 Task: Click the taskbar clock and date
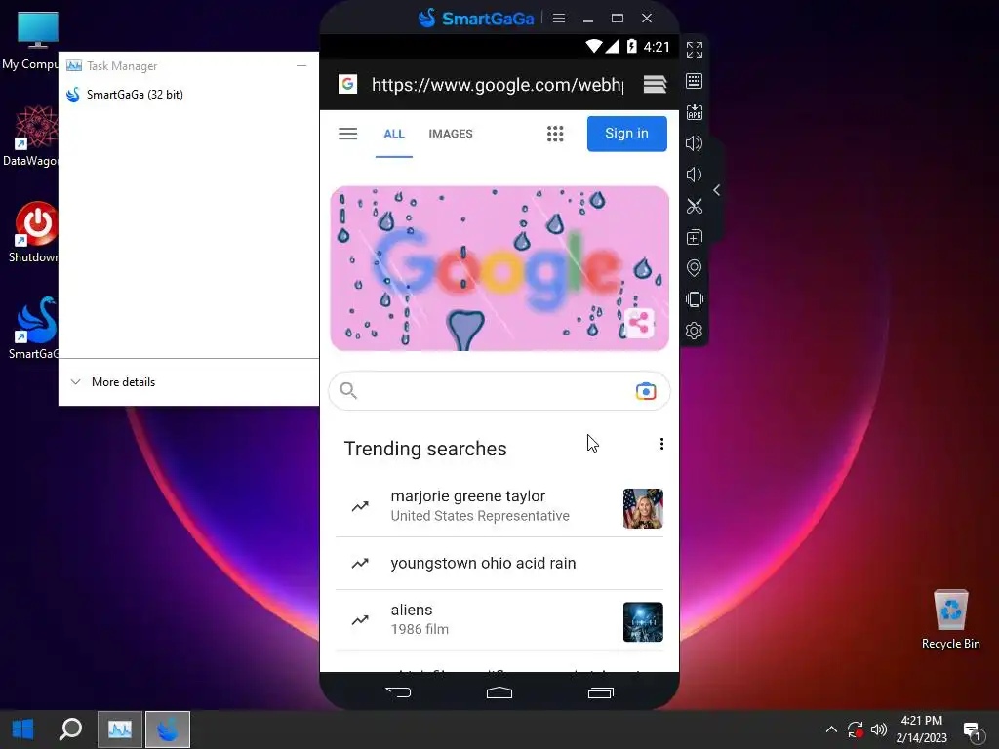pos(921,729)
